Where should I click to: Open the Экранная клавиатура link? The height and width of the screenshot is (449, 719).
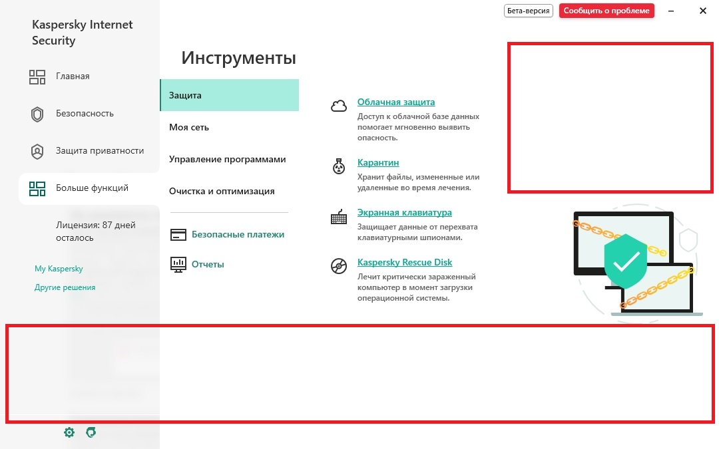[x=405, y=213]
